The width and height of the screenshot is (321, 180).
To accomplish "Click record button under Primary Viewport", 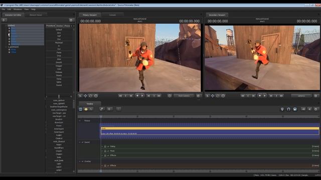I will click(x=137, y=95).
